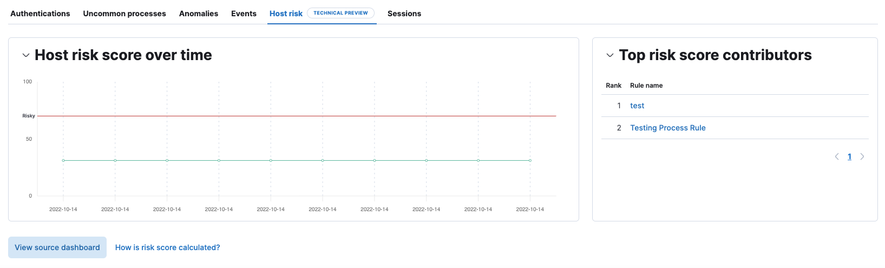Screen dimensions: 885x268
Task: Select the Host risk tab
Action: pyautogui.click(x=286, y=14)
